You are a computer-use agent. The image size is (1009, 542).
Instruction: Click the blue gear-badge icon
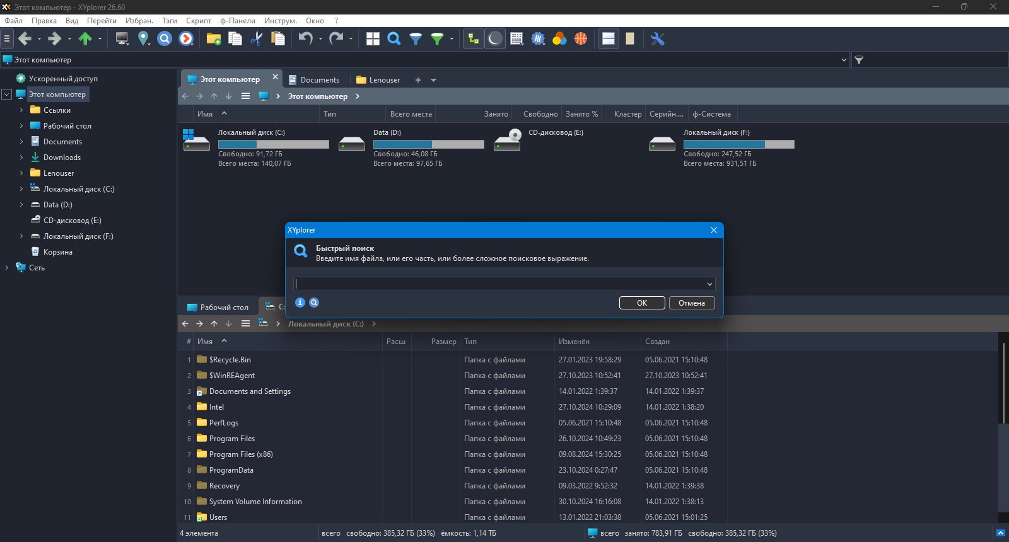click(538, 39)
